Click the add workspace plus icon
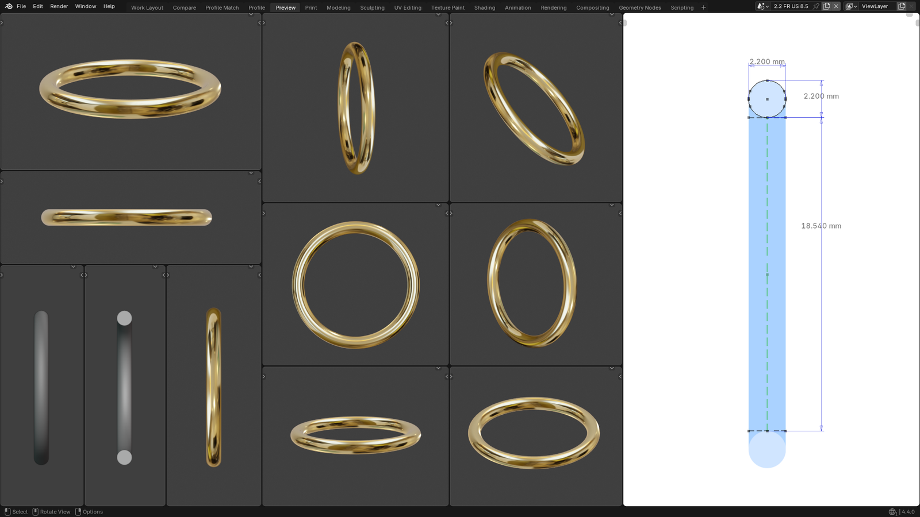Image resolution: width=920 pixels, height=517 pixels. [x=703, y=7]
